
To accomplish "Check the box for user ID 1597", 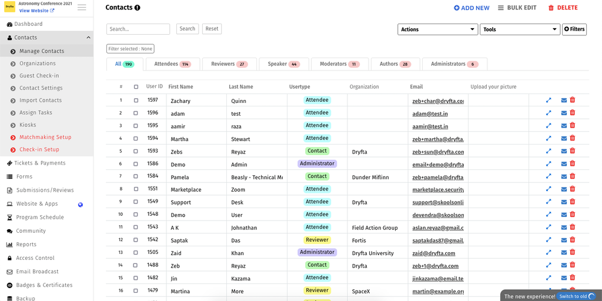I will point(136,101).
